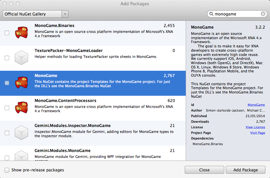Follow the Visit Page project link
Image resolution: width=270 pixels, height=178 pixels.
[x=257, y=133]
